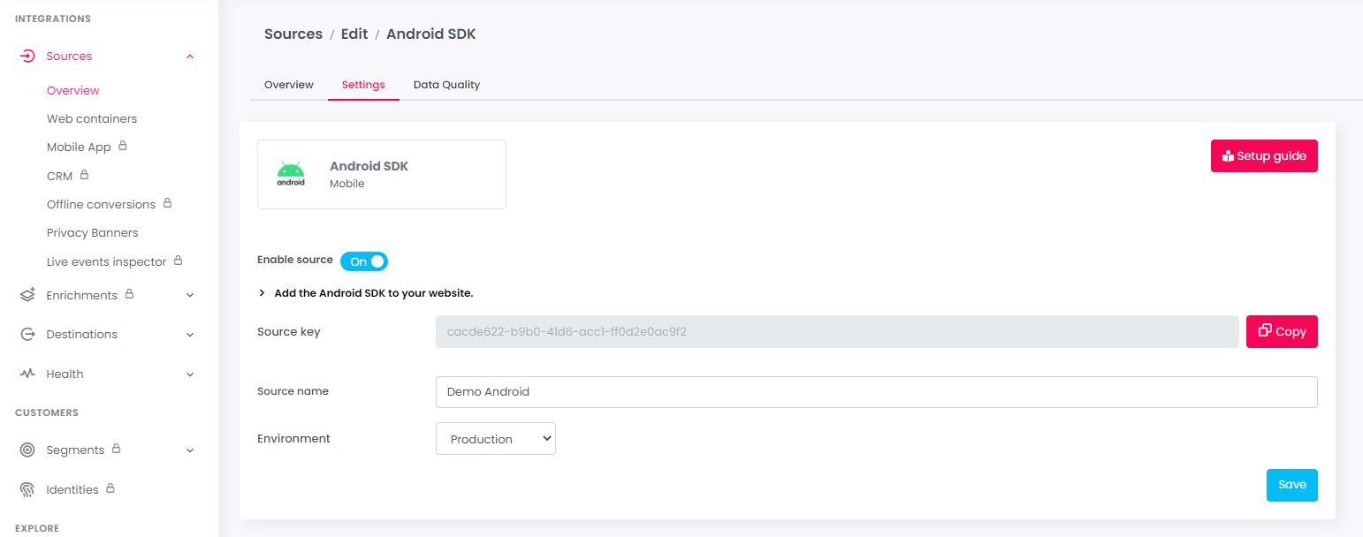Go to Sources breadcrumb
The height and width of the screenshot is (537, 1363).
pyautogui.click(x=293, y=34)
